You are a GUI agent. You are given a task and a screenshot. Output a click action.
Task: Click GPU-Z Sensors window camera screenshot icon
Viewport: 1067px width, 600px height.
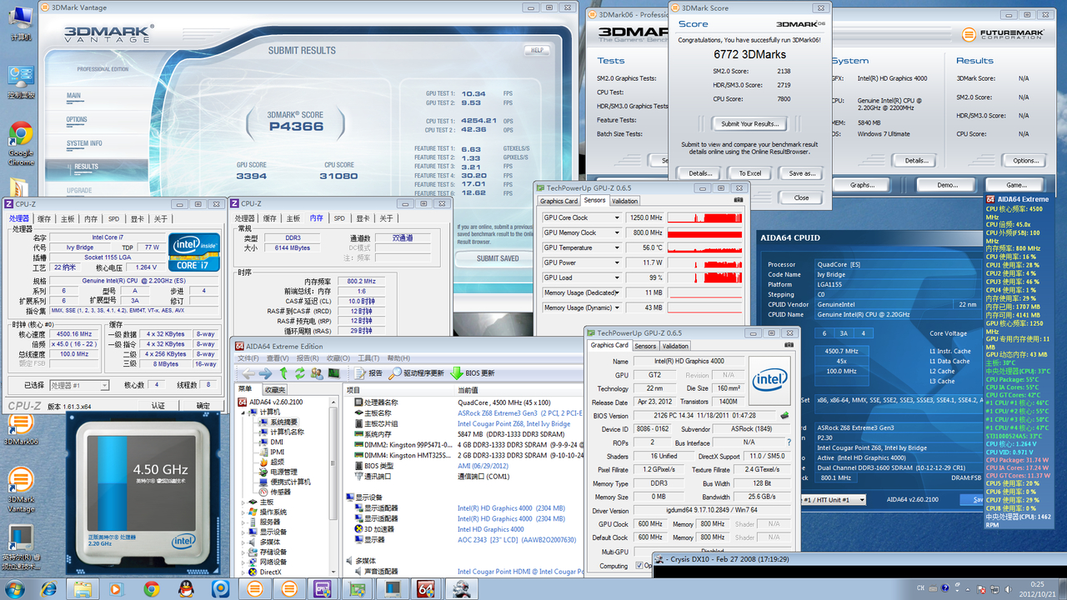[x=739, y=200]
